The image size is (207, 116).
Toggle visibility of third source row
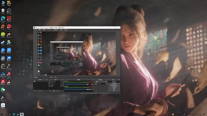point(61,85)
